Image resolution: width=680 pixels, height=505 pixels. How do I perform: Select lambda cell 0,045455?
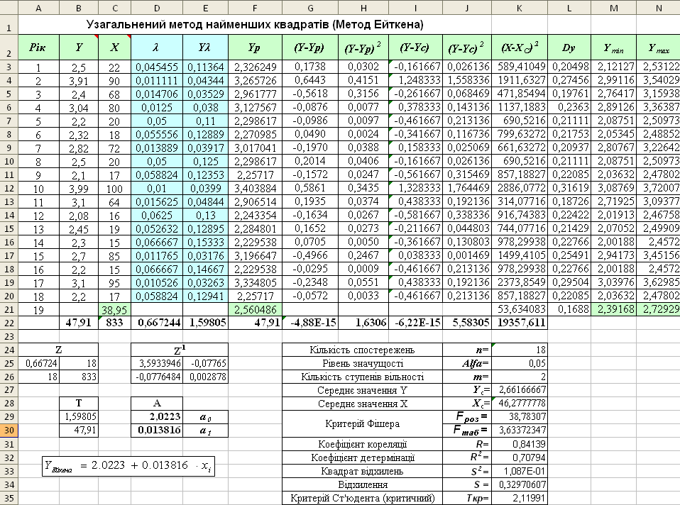157,67
